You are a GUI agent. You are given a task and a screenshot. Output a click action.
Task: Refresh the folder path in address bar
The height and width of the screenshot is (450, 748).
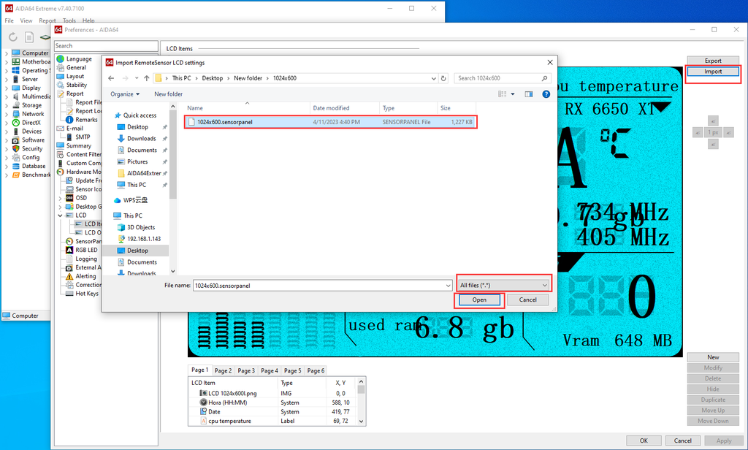pos(443,78)
